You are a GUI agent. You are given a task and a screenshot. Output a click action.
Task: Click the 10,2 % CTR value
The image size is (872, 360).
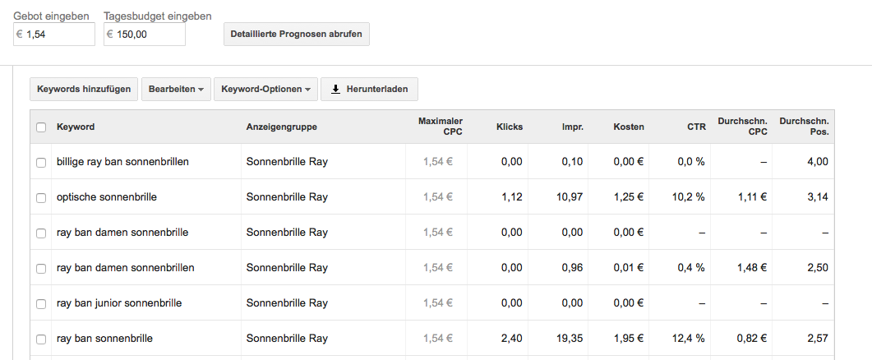(x=690, y=197)
